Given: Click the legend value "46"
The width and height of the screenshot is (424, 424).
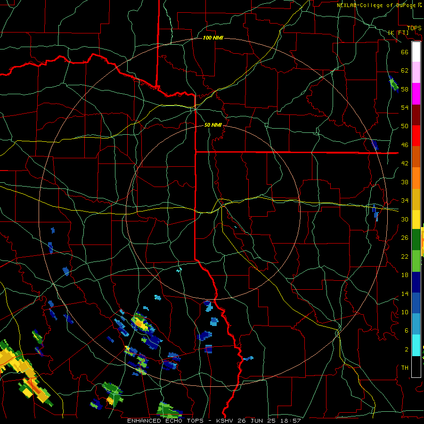Looking at the screenshot, I should (x=405, y=145).
